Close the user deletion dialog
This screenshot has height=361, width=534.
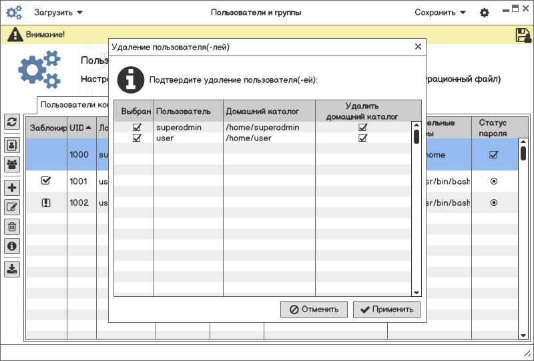(x=419, y=46)
